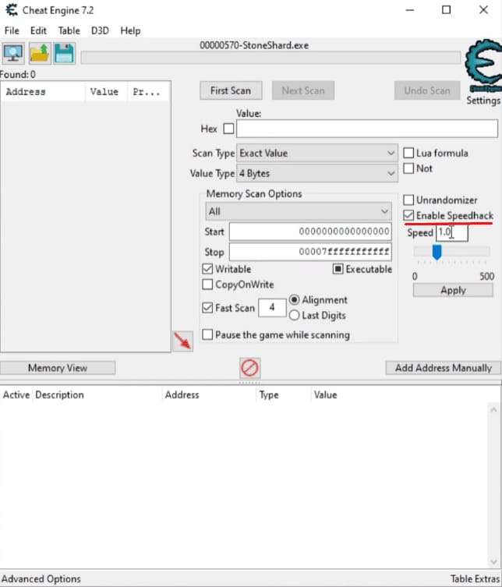The height and width of the screenshot is (587, 502).
Task: Click Table Extras at the bottom
Action: pos(475,578)
